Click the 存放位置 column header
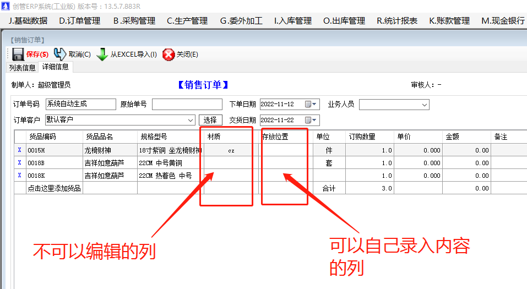527x289 pixels. [286, 137]
